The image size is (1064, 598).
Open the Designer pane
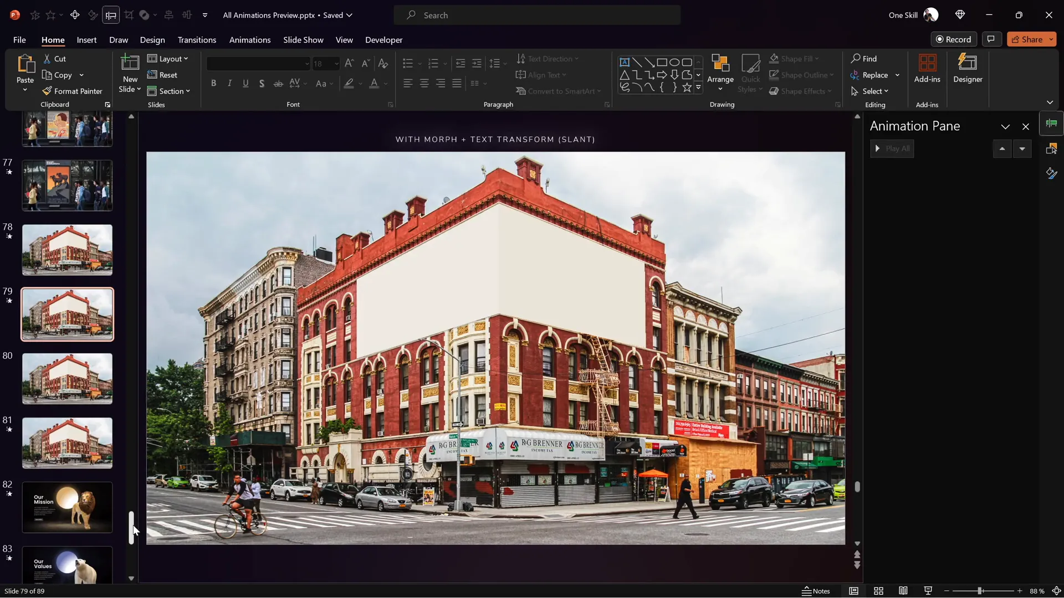point(968,72)
